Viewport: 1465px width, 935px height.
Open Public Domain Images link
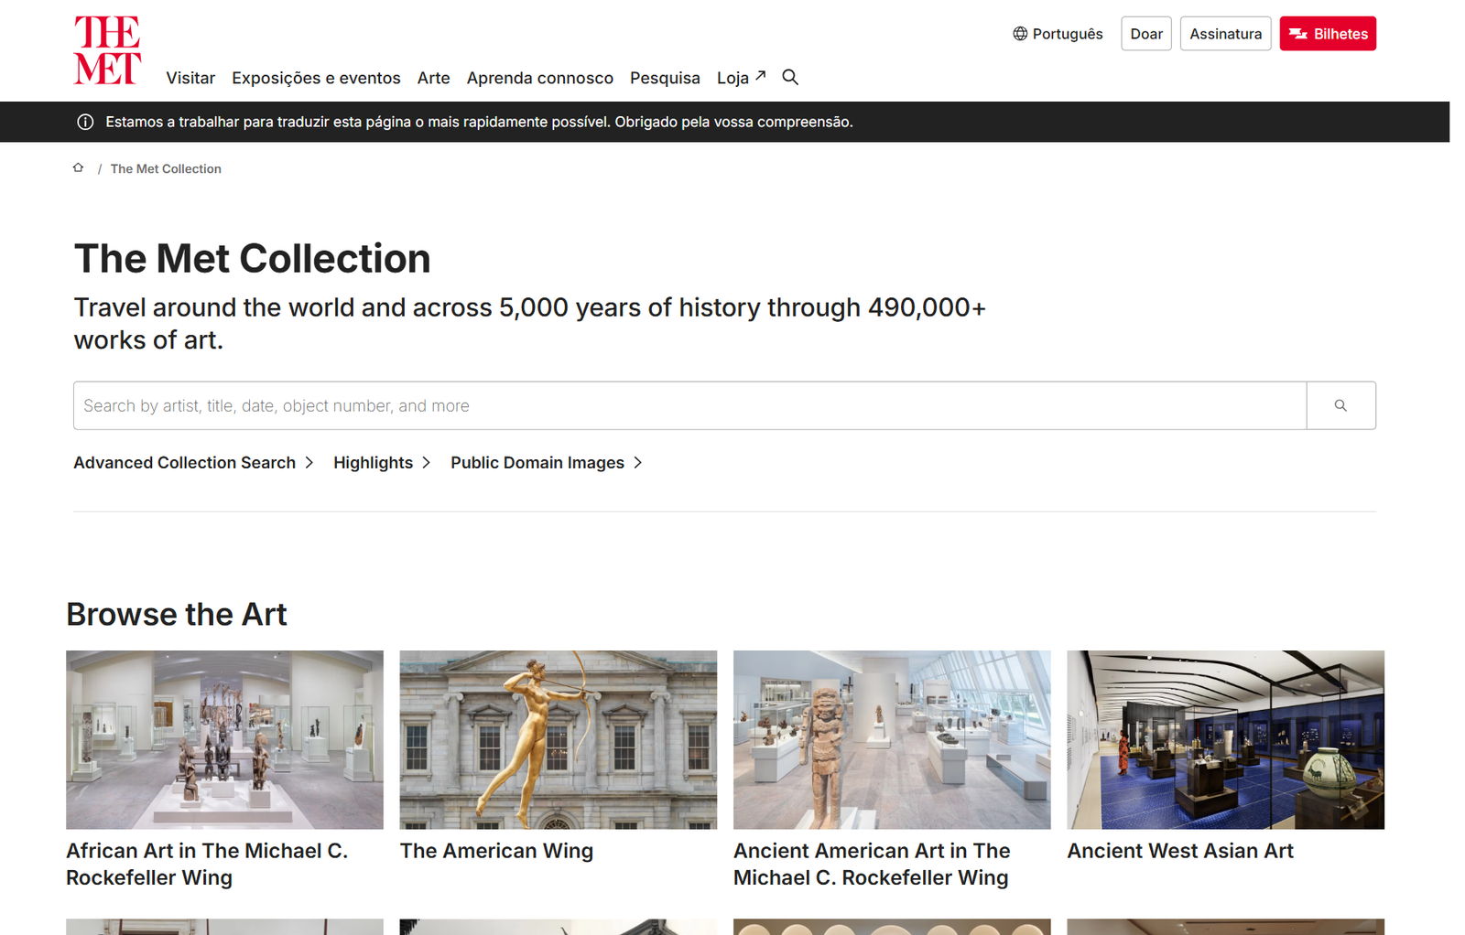tap(537, 463)
